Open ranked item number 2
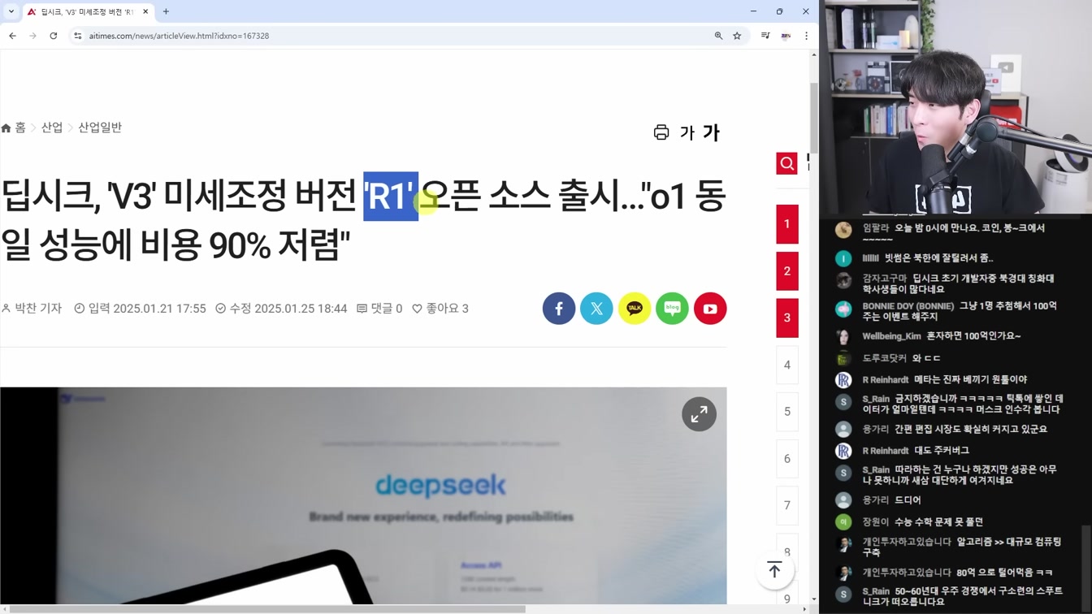The width and height of the screenshot is (1092, 614). point(786,271)
